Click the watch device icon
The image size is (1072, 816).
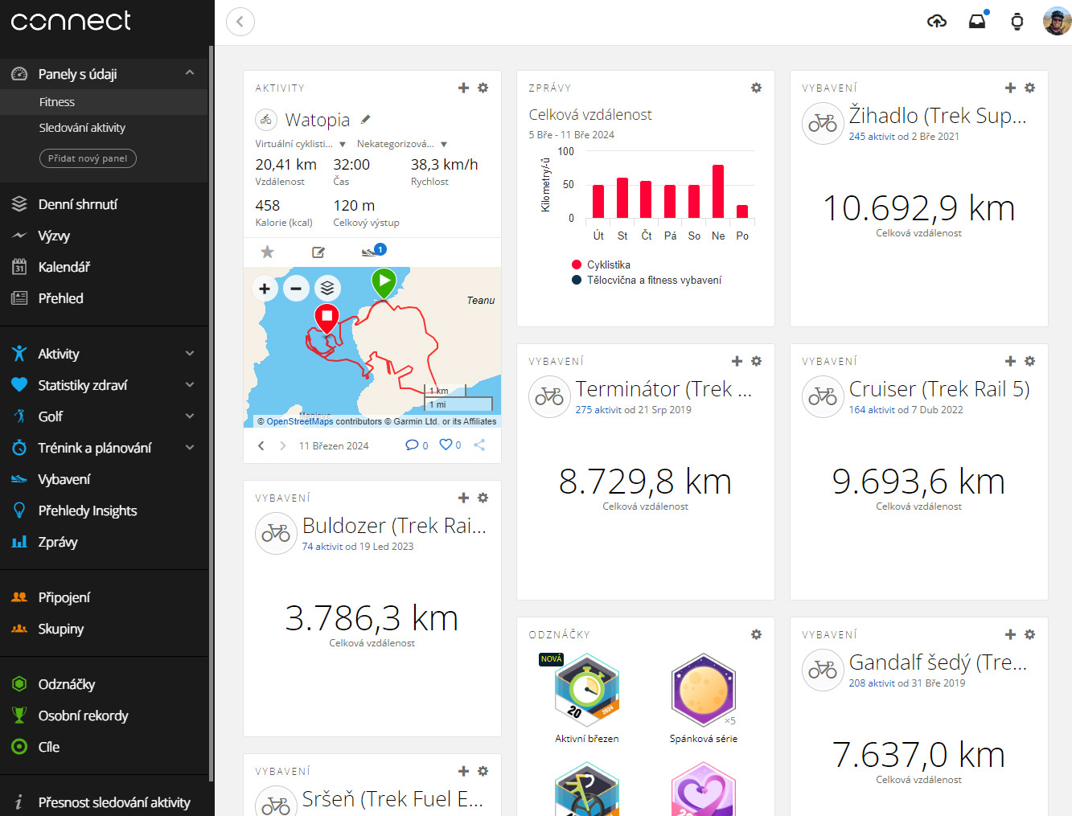tap(1017, 22)
